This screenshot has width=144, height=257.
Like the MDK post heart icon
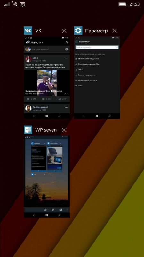pos(28,99)
